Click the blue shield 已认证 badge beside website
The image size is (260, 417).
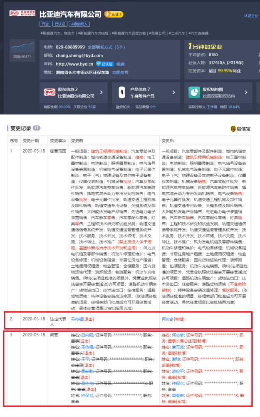[105, 64]
